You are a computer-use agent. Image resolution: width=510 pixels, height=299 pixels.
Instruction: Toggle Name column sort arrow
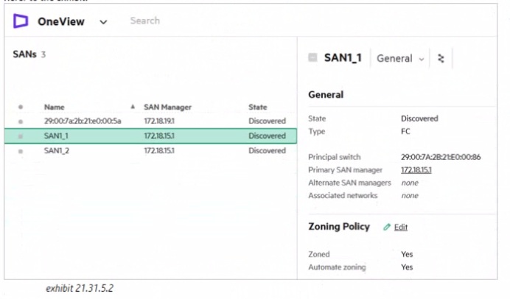tap(133, 107)
